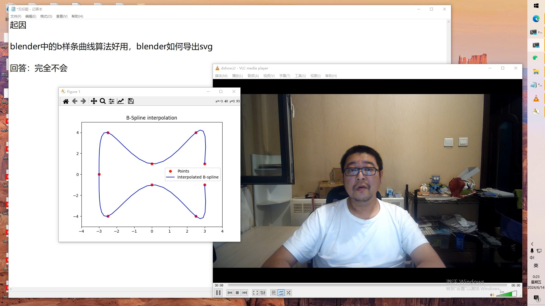This screenshot has height=306, width=545.
Task: Click the Points legend entry
Action: (x=179, y=171)
